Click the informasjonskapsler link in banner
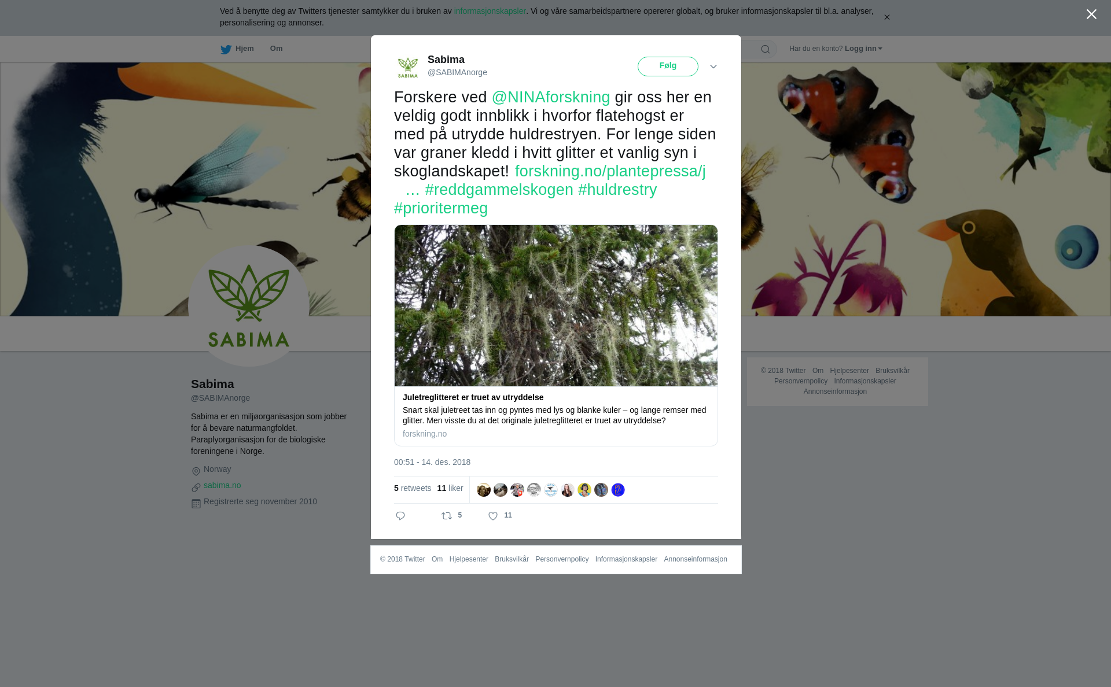 coord(490,11)
